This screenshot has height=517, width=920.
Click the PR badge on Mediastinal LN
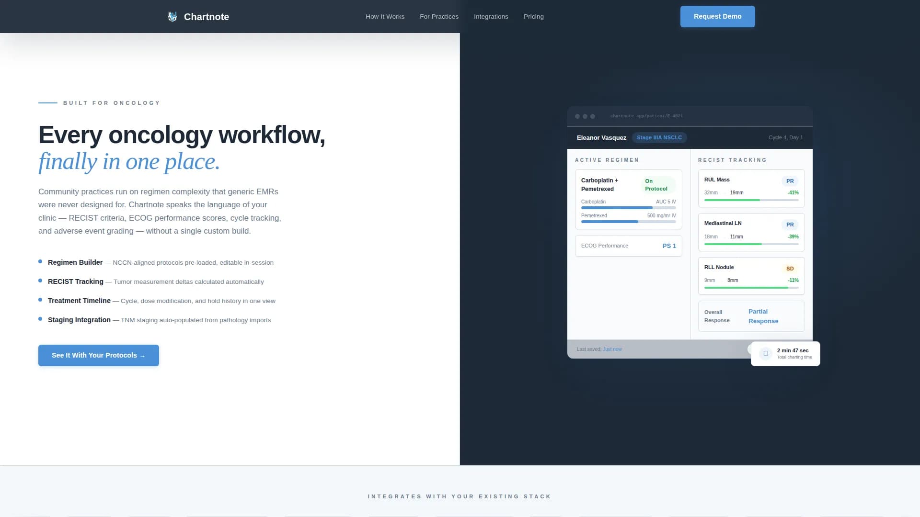coord(790,225)
